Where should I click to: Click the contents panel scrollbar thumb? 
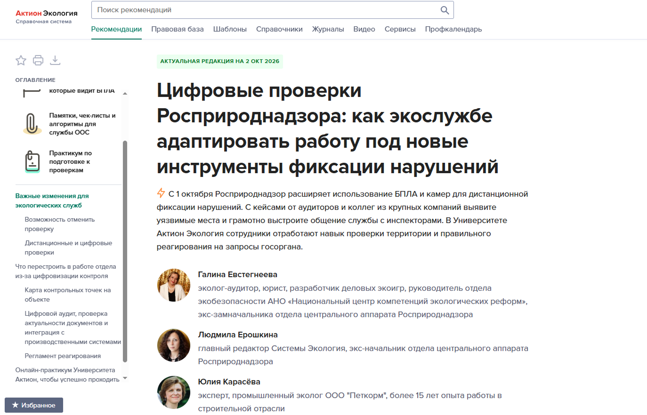[x=125, y=251]
